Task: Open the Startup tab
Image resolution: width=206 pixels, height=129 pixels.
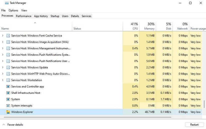Action: [55, 16]
